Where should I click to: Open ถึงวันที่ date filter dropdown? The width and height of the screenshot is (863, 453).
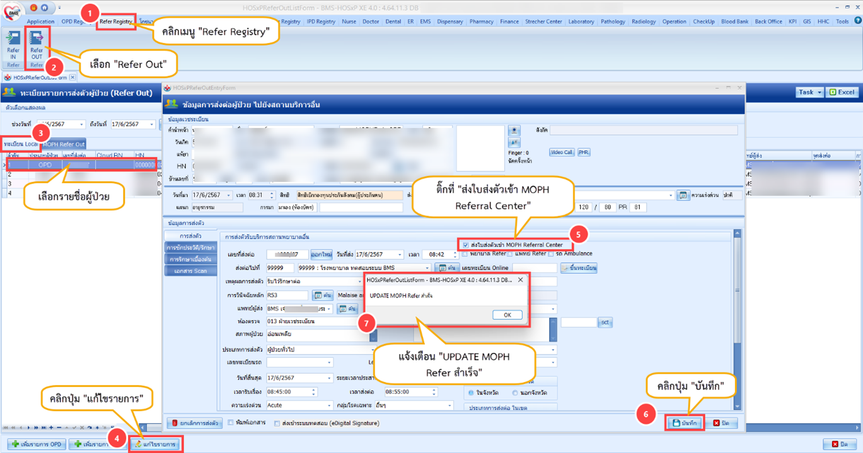(152, 124)
